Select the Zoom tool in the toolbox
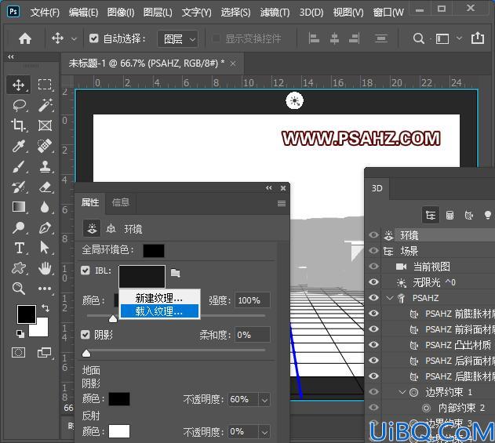Image resolution: width=495 pixels, height=443 pixels. pyautogui.click(x=19, y=289)
